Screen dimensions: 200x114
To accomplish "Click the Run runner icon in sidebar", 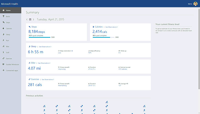I will 3,40.
